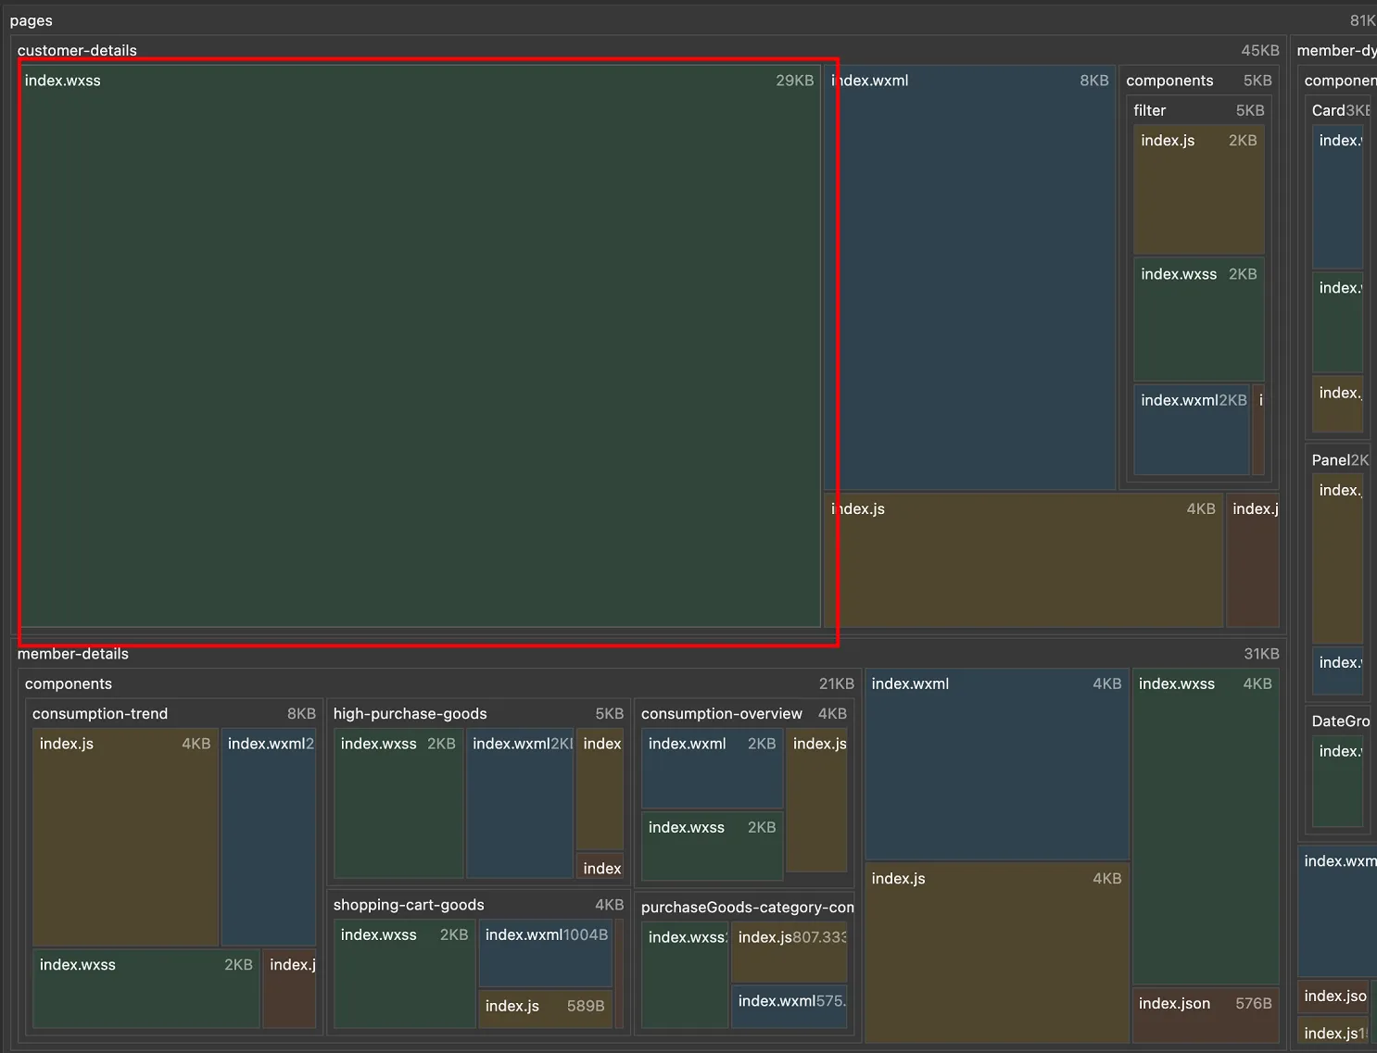1377x1053 pixels.
Task: Click index.wxss 2KB inside filter folder
Action: (x=1198, y=320)
